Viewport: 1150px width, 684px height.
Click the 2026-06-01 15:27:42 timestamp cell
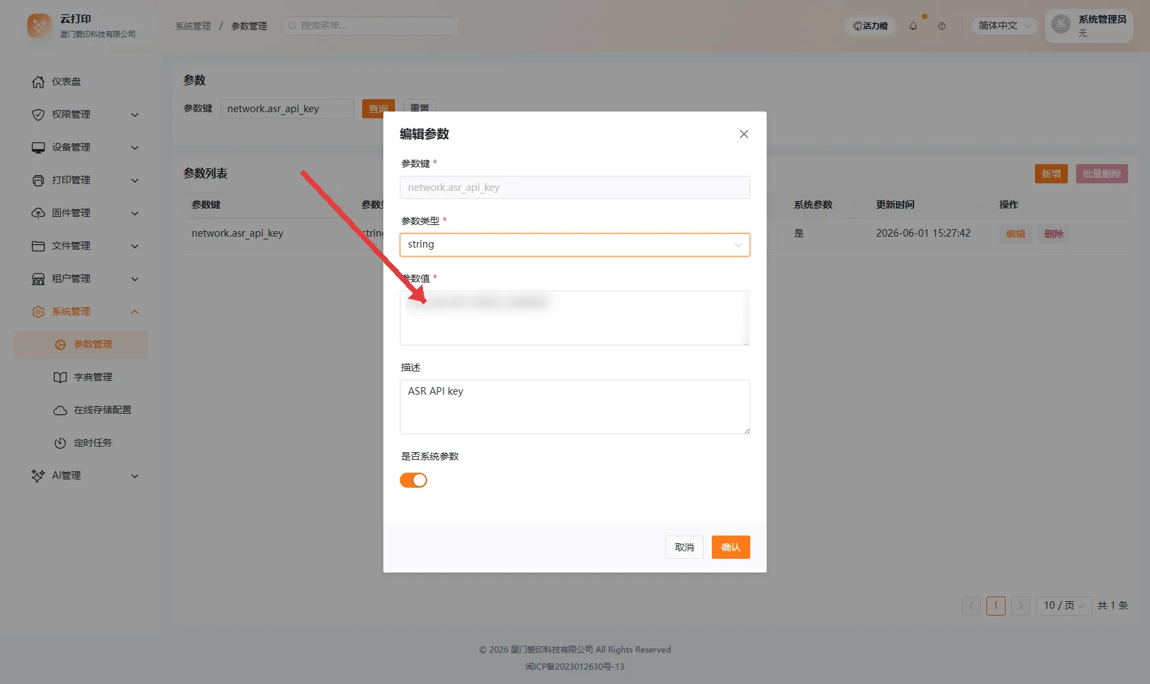[923, 233]
